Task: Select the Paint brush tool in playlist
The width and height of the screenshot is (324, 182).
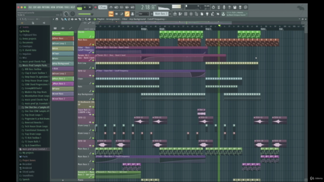Action: pyautogui.click(x=65, y=19)
